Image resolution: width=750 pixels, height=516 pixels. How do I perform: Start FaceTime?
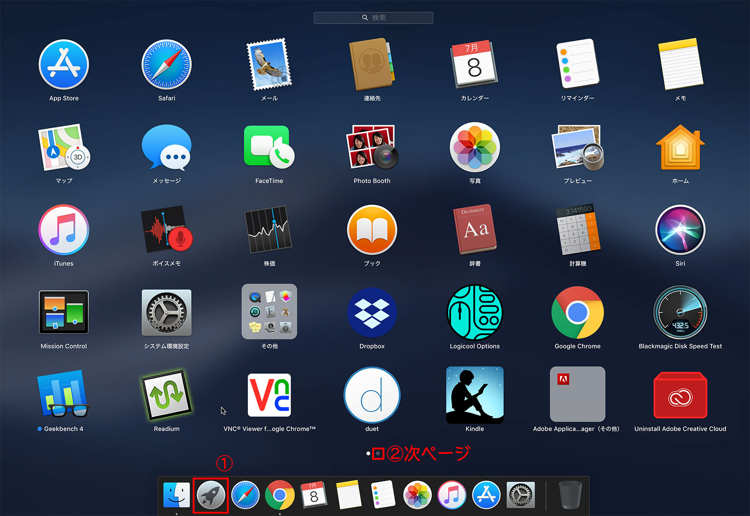(269, 147)
